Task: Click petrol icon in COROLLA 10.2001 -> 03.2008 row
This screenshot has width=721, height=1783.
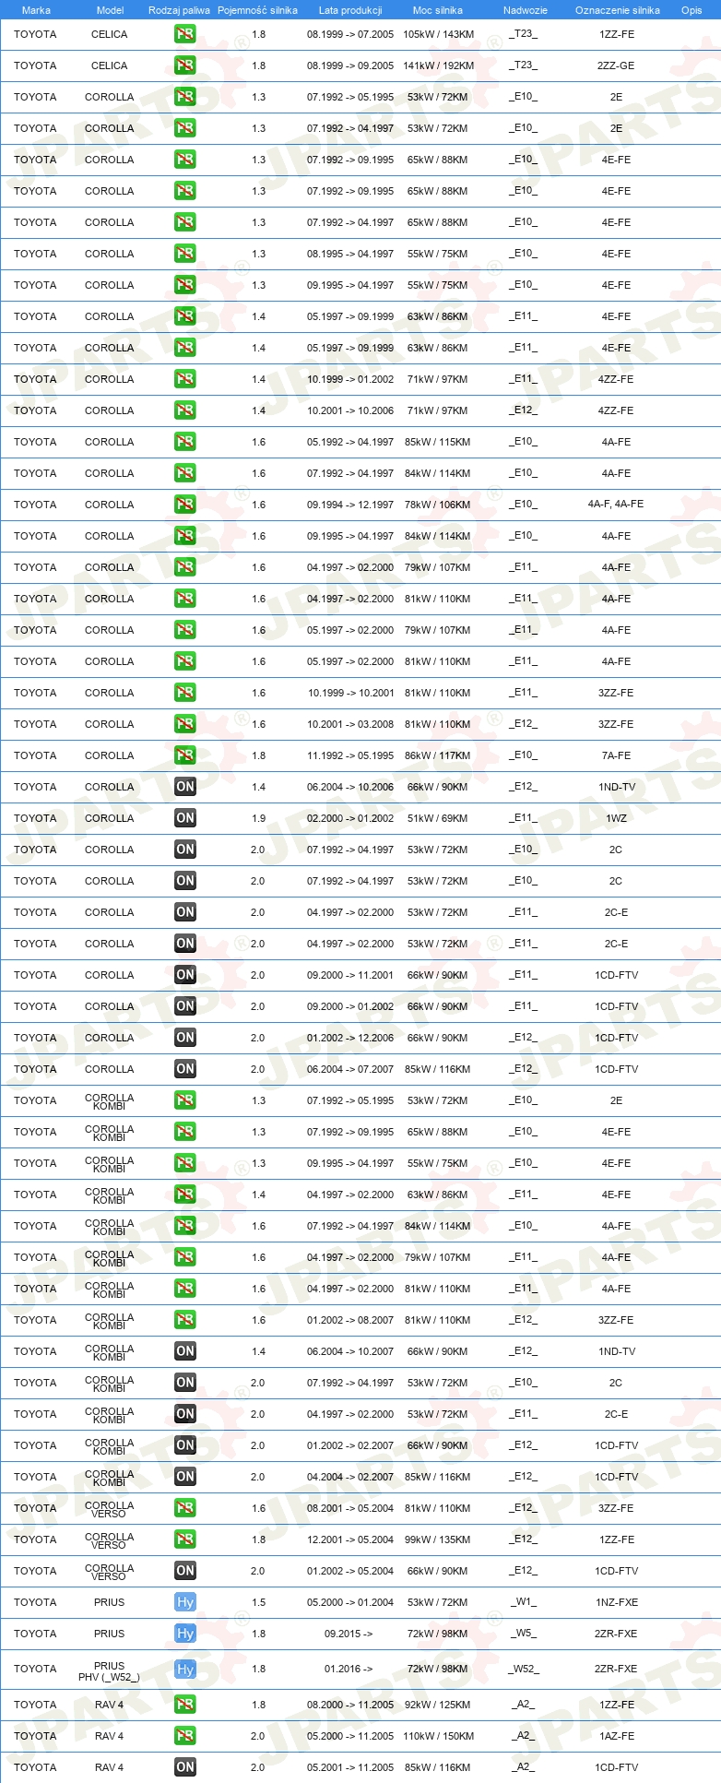Action: click(x=185, y=724)
